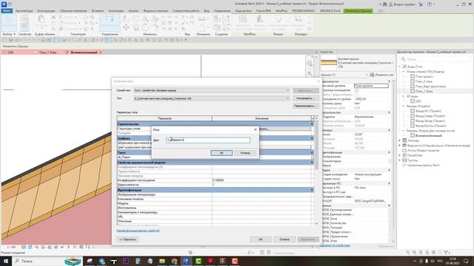Screen dimensions: 474x266
Task: Click the Edit Type icon in Properties
Action: (x=372, y=75)
